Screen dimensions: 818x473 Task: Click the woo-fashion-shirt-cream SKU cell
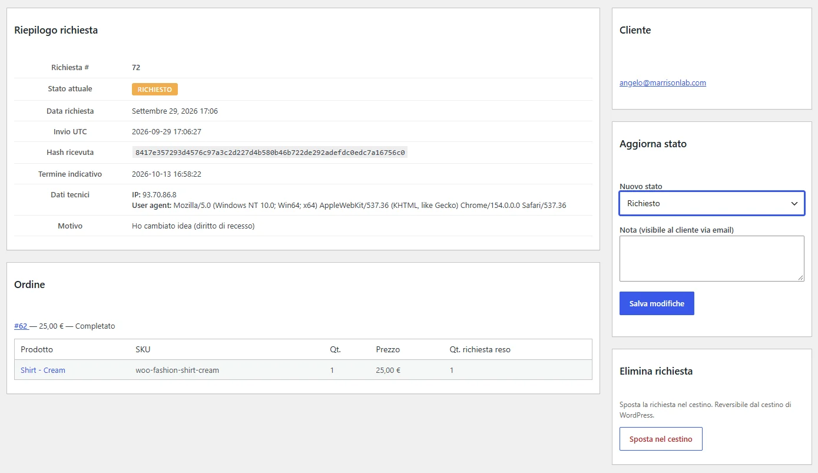coord(177,371)
